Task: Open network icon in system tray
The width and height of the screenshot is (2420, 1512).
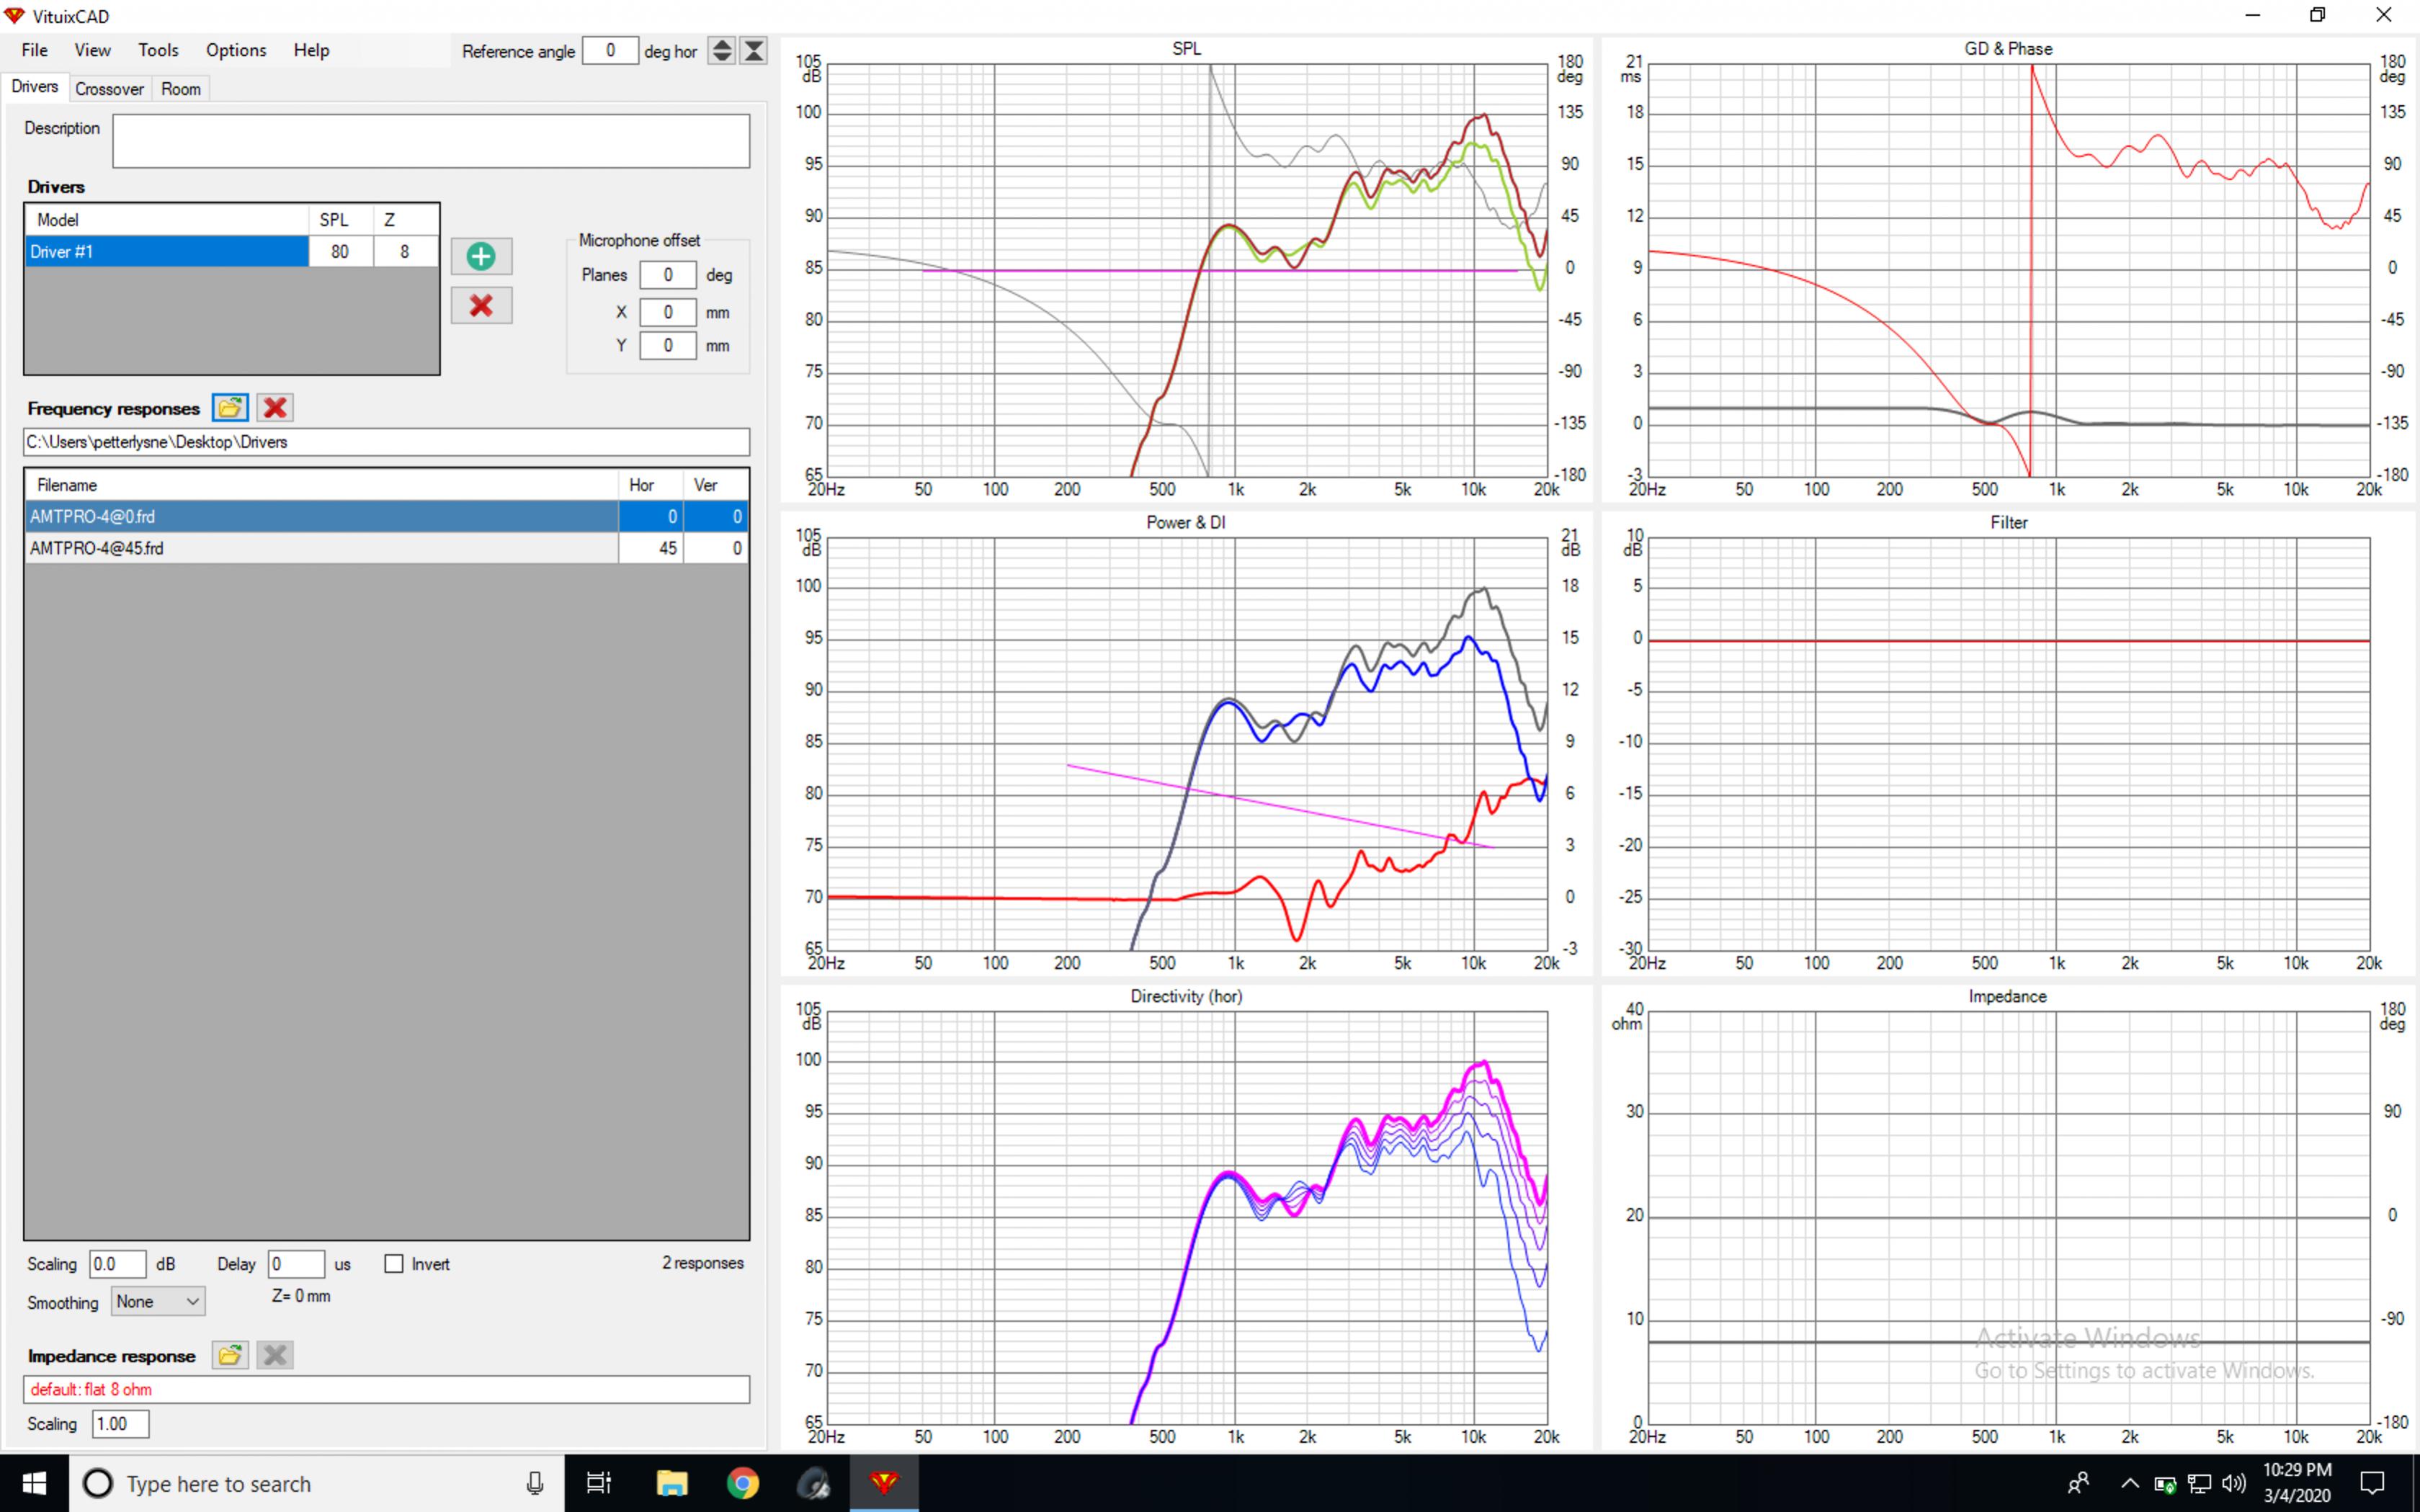Action: [2199, 1483]
